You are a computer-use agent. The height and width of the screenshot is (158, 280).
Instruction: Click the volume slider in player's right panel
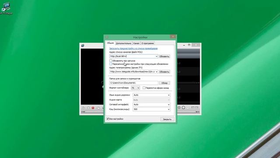tap(187, 83)
